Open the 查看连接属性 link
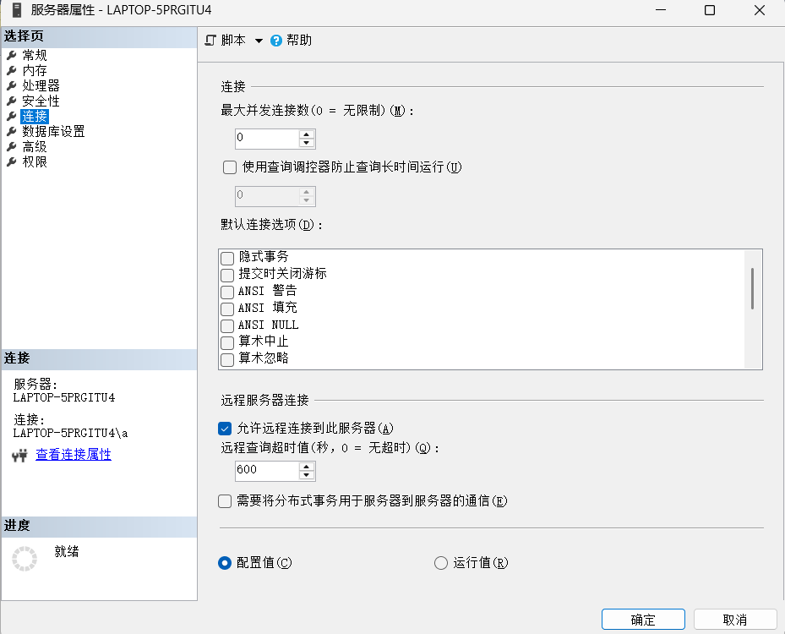 point(74,455)
